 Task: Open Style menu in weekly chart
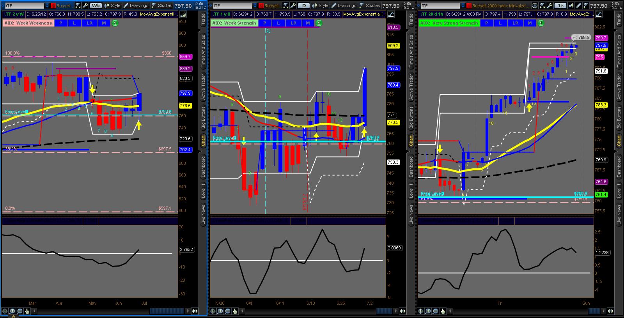click(x=112, y=5)
